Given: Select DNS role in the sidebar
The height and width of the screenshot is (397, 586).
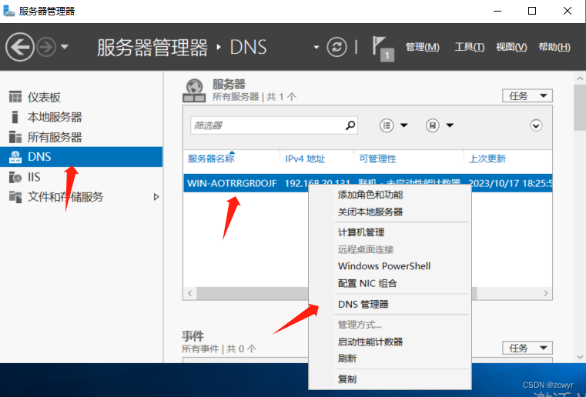Looking at the screenshot, I should click(81, 157).
